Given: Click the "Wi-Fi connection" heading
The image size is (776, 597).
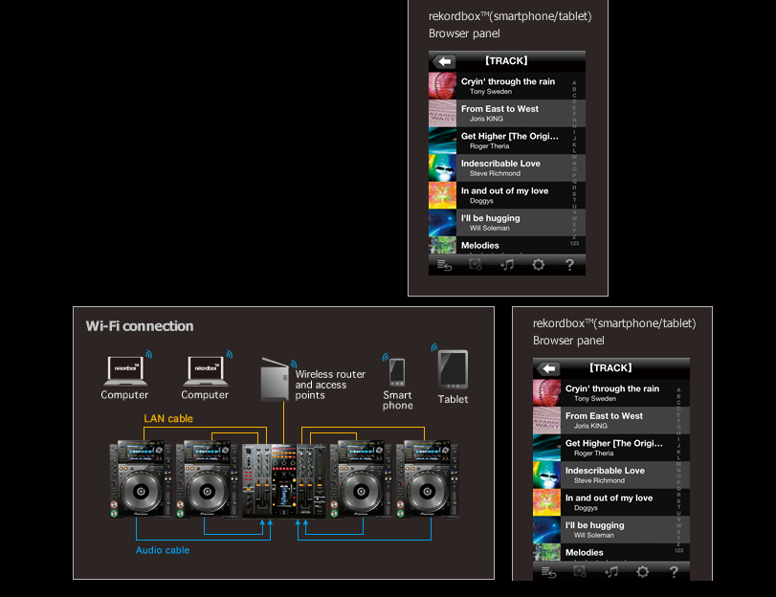Looking at the screenshot, I should [140, 326].
